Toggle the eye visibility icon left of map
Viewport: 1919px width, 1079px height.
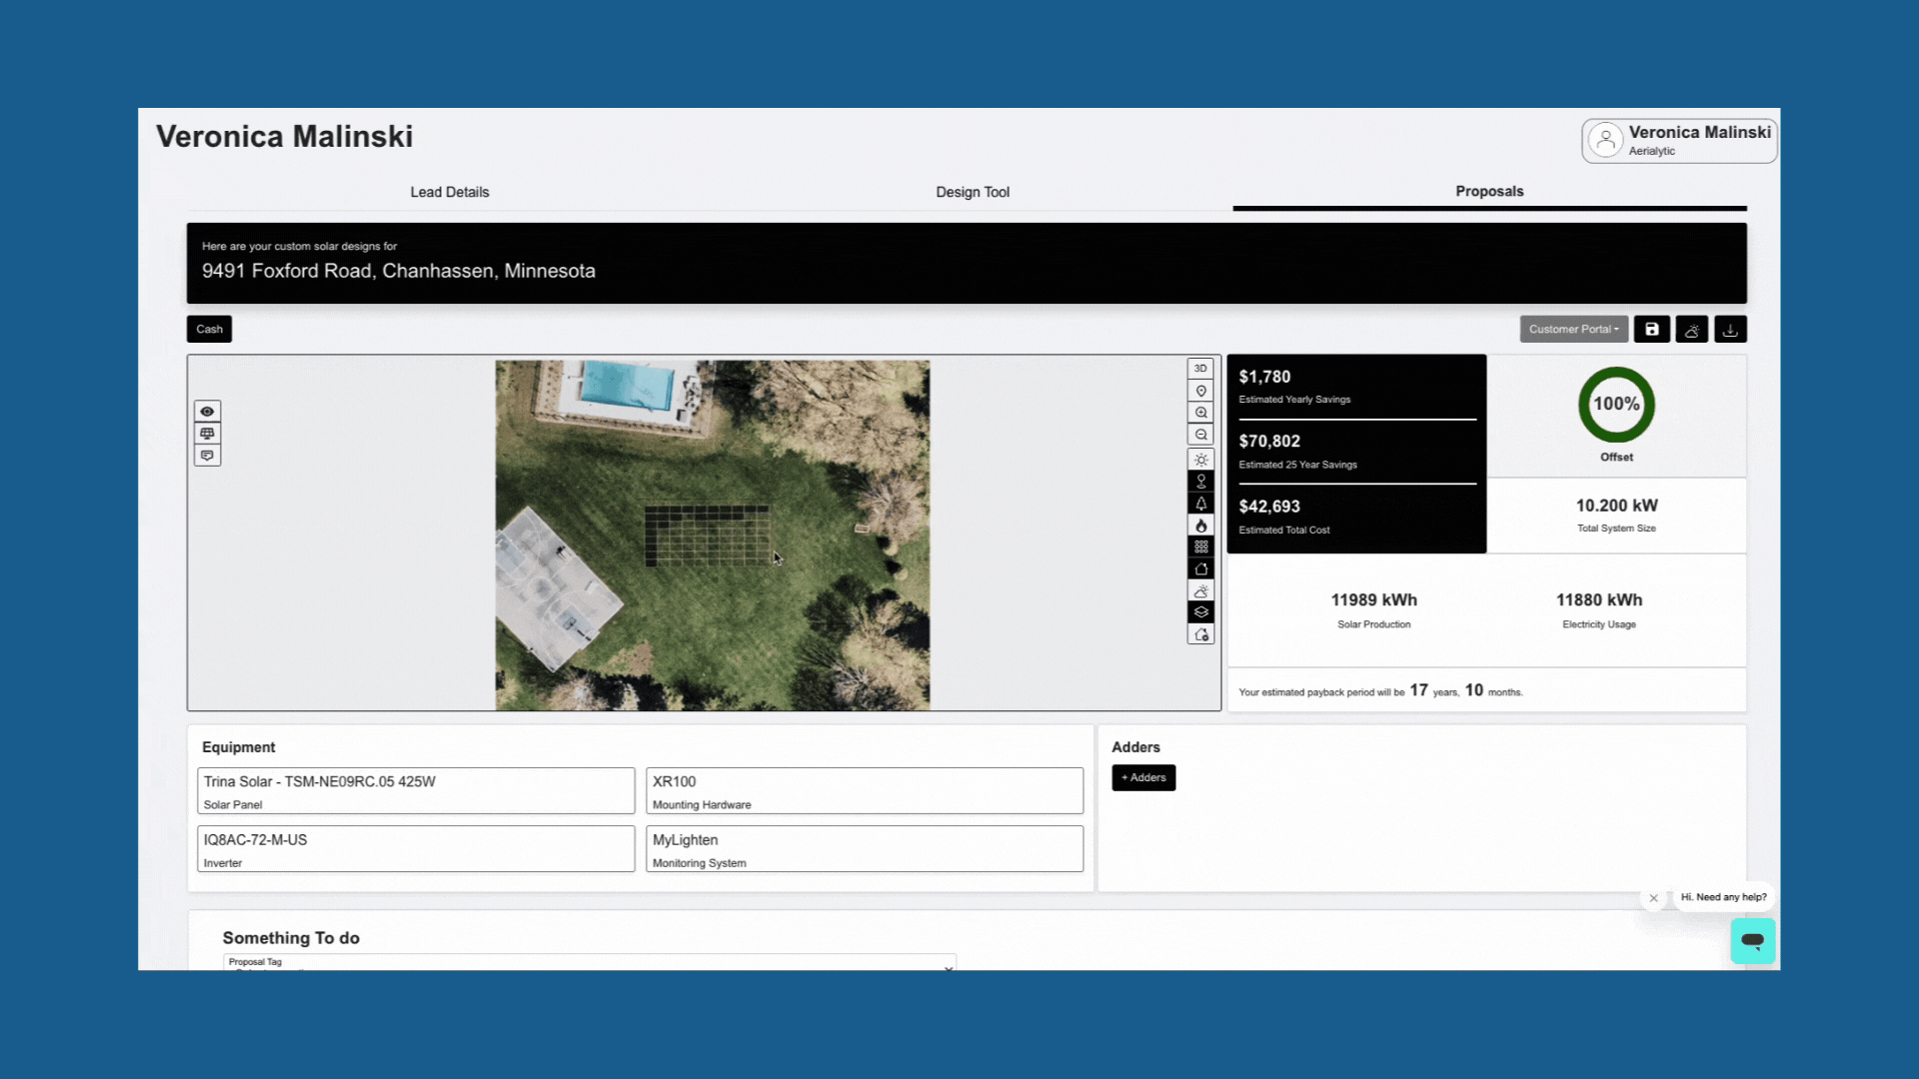207,412
